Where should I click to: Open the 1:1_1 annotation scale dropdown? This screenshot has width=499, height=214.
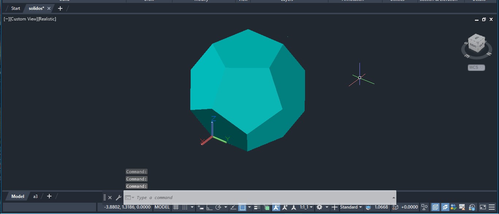tap(306, 207)
